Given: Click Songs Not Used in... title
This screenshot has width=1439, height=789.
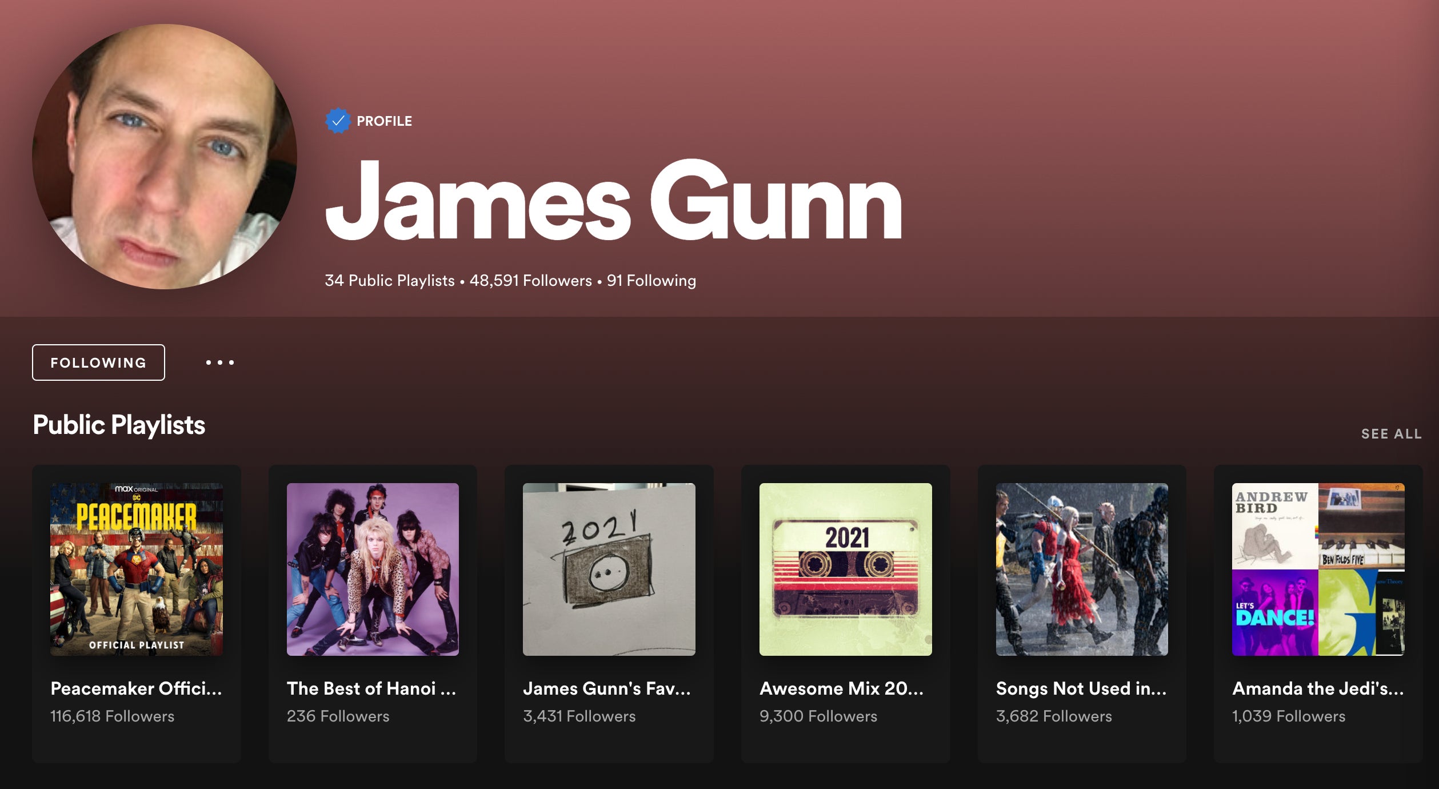Looking at the screenshot, I should click(1081, 688).
